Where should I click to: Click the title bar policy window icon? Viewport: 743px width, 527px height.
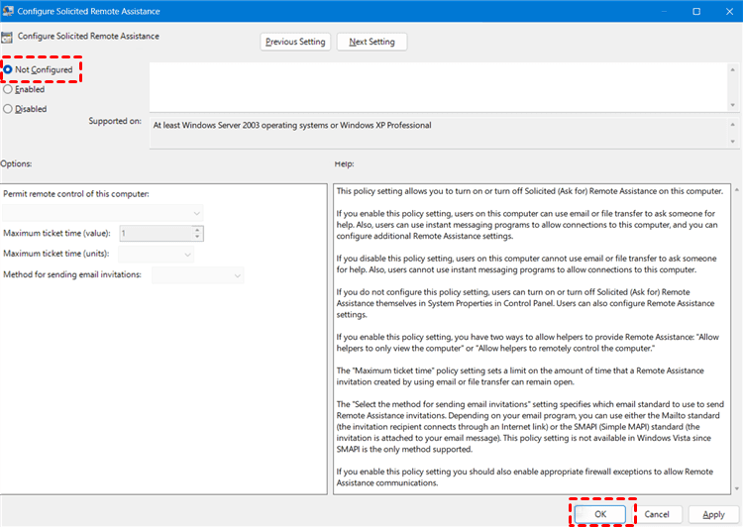pyautogui.click(x=9, y=11)
